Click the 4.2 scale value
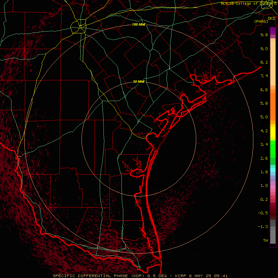This screenshot has height=278, width=278. [264, 131]
